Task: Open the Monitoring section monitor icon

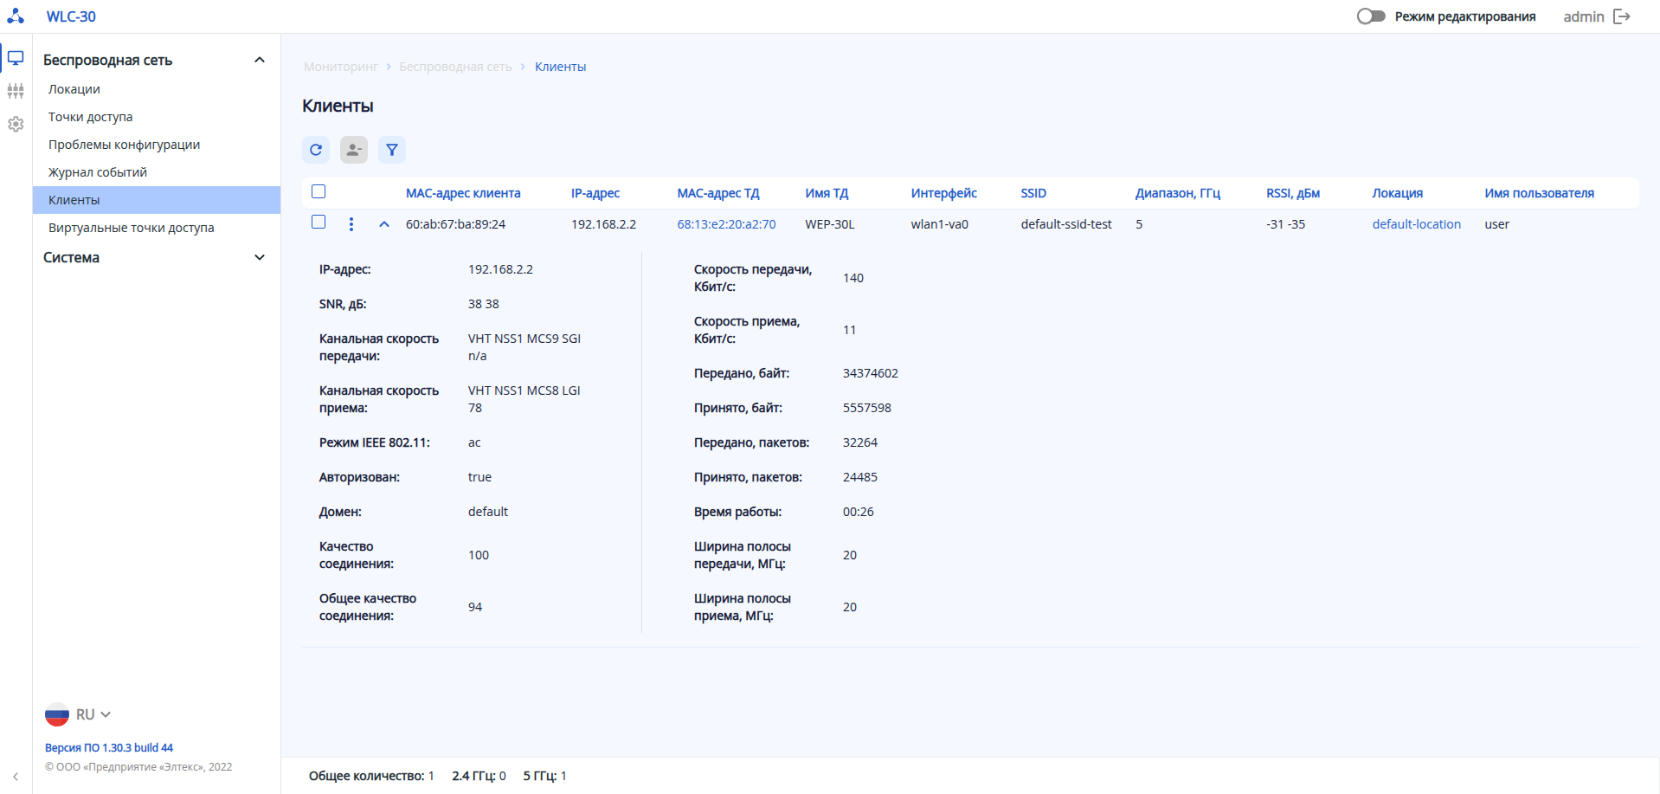Action: [x=16, y=59]
